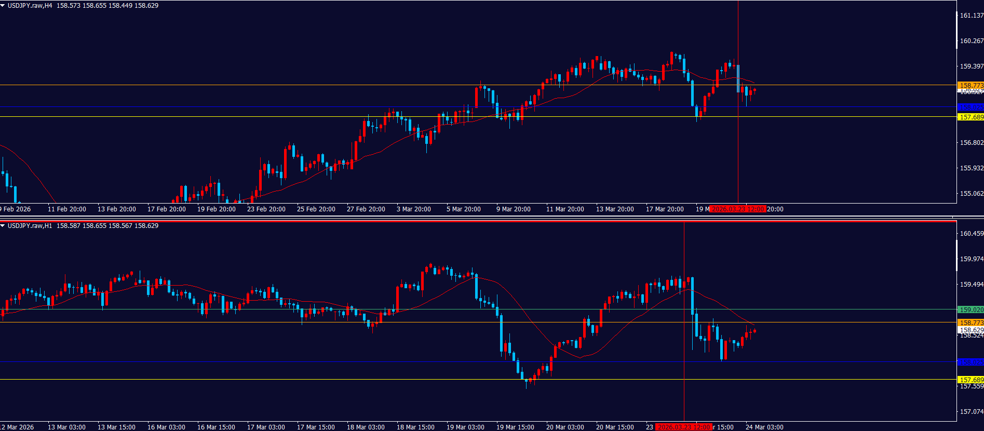Select the USDJPY.raw,H4 chart title text
The height and width of the screenshot is (431, 984).
click(30, 6)
